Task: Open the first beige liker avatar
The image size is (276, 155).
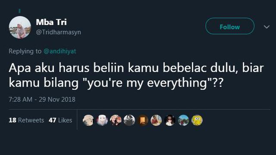Action: [x=88, y=120]
